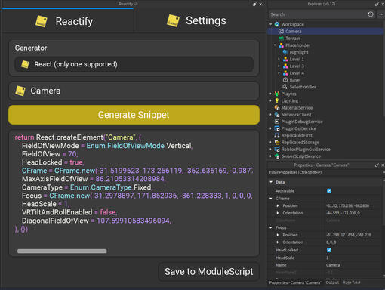Click the RobloxPluginGuiService icon
The image size is (385, 290).
tap(277, 150)
